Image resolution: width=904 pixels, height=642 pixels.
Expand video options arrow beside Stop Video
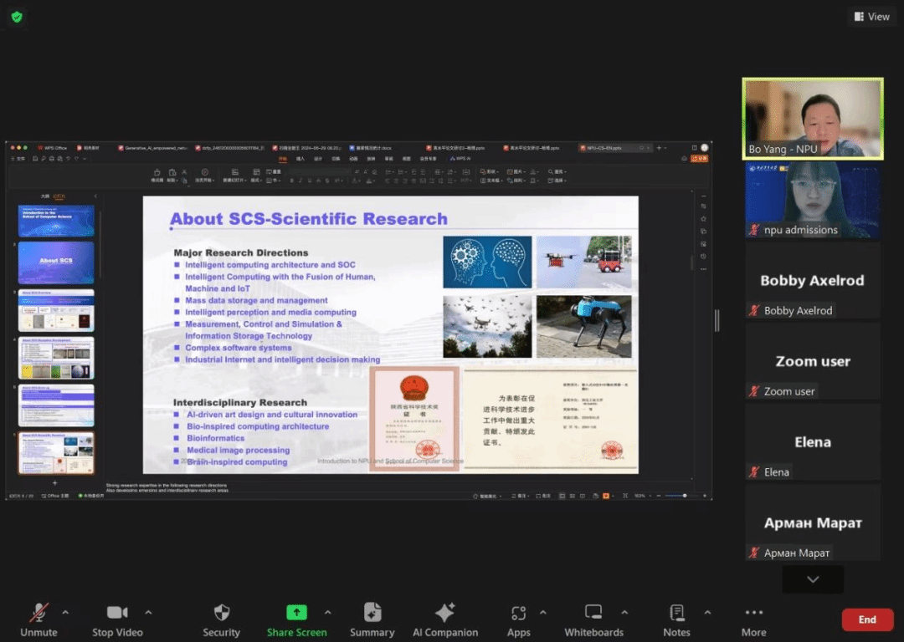[148, 612]
